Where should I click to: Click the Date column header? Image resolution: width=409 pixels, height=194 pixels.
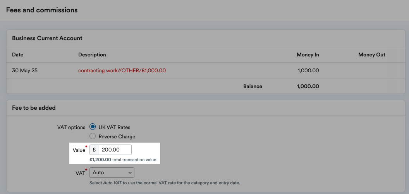[18, 55]
